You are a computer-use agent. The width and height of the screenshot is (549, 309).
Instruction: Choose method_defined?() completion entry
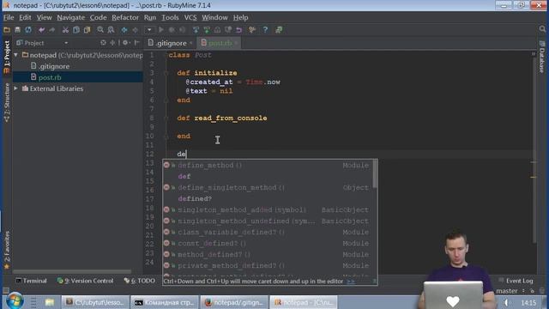click(268, 255)
